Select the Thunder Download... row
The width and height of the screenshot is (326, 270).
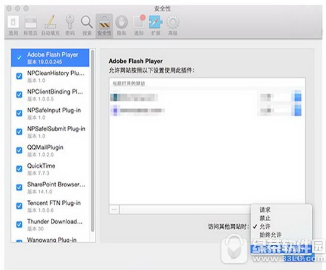pos(50,224)
